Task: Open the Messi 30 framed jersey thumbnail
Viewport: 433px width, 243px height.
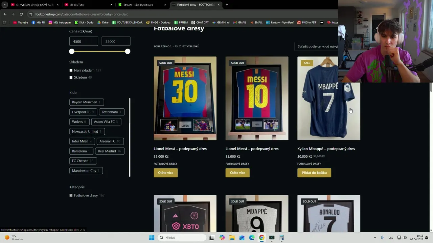Action: coord(185,98)
